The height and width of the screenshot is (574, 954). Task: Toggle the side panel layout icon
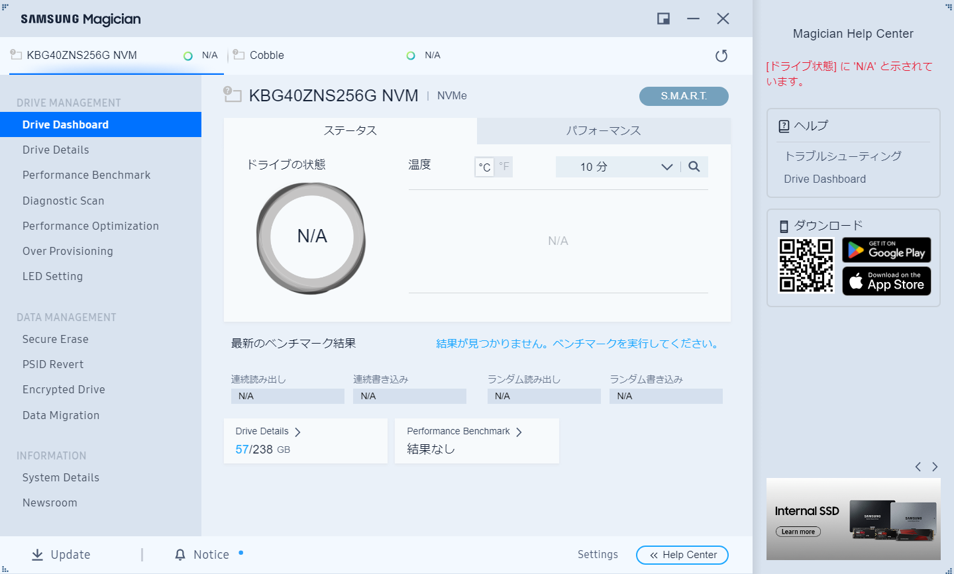[x=662, y=19]
